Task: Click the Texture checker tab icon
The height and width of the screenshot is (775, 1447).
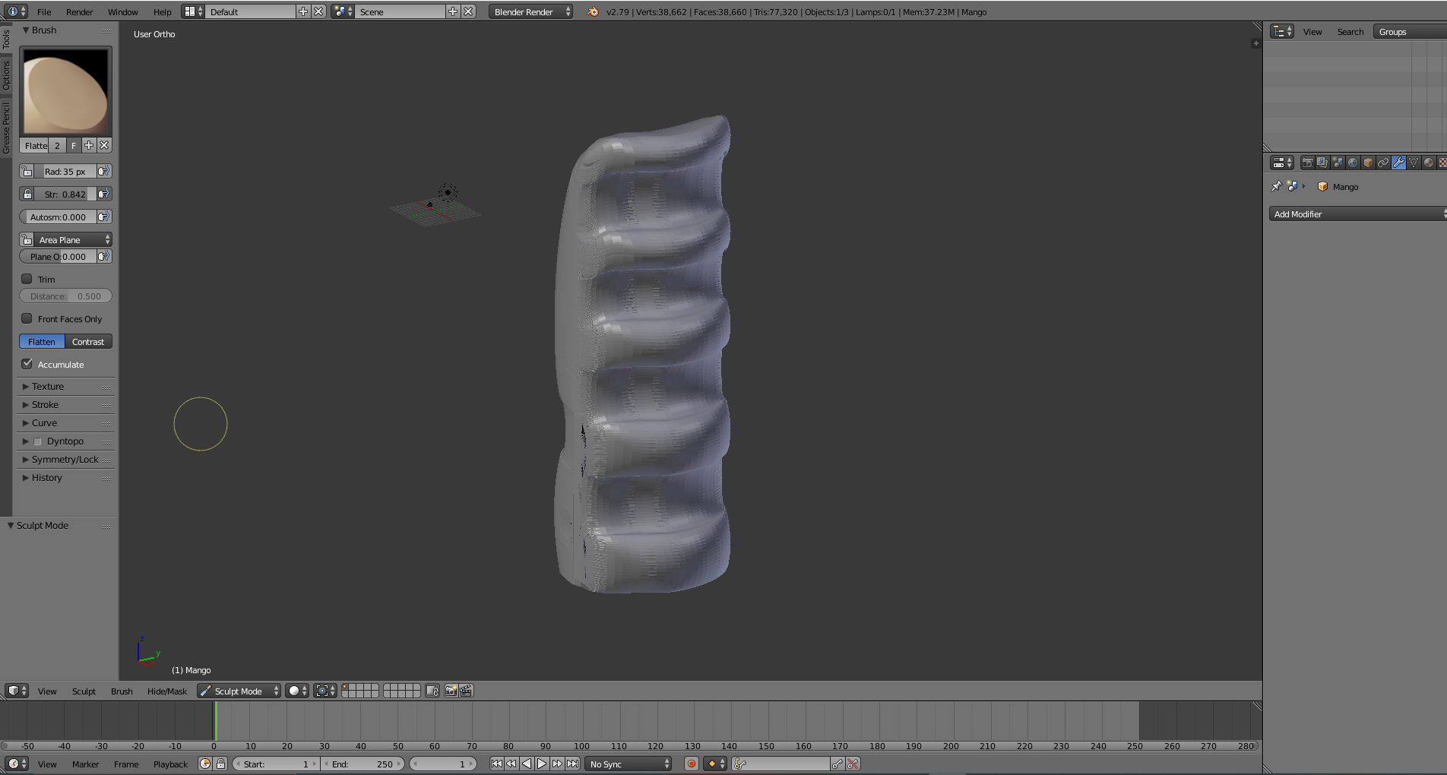Action: pyautogui.click(x=1443, y=163)
